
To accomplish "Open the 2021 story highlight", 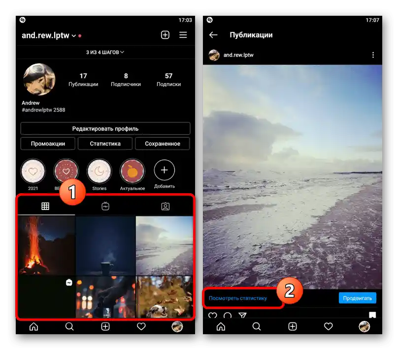I will (33, 172).
